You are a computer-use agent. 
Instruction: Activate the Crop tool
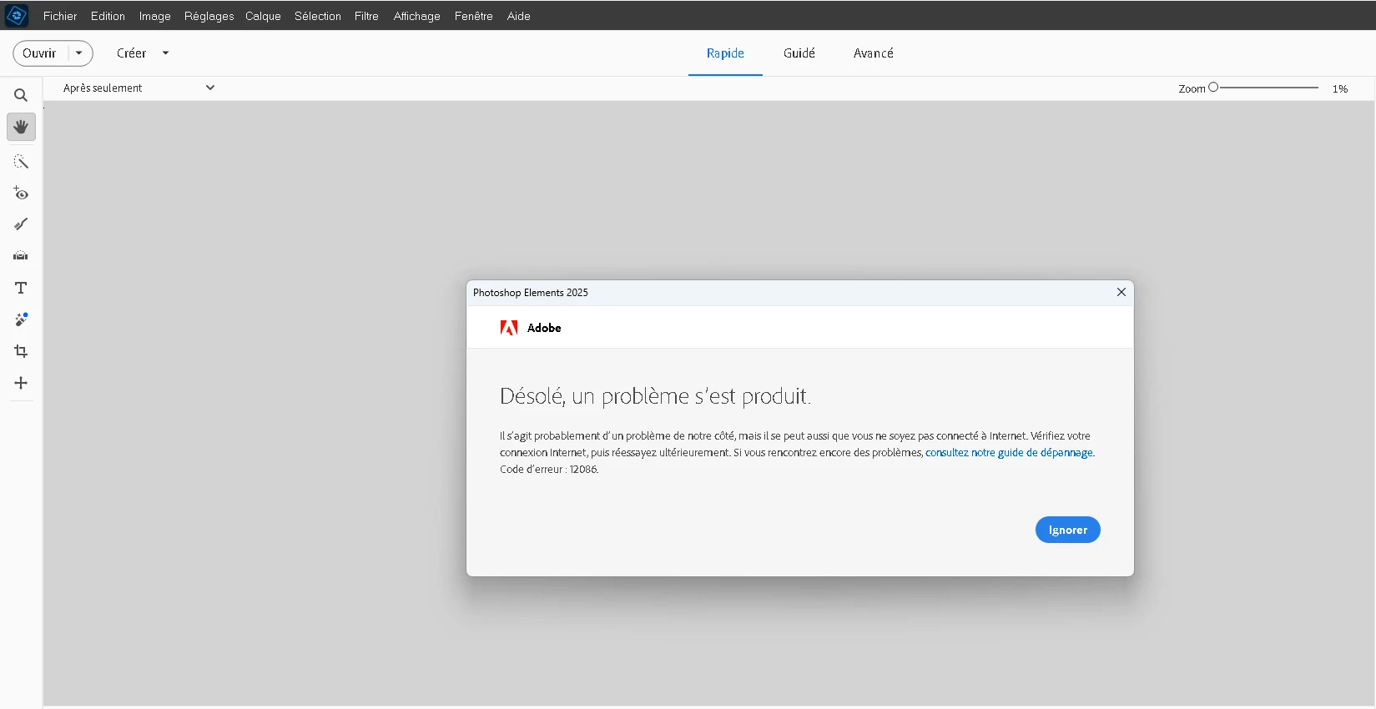[x=21, y=351]
